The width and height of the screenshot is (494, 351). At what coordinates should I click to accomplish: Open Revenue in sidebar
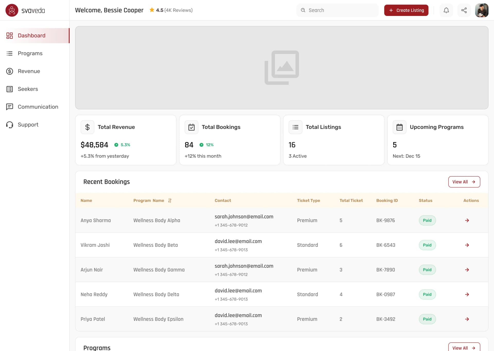point(35,71)
